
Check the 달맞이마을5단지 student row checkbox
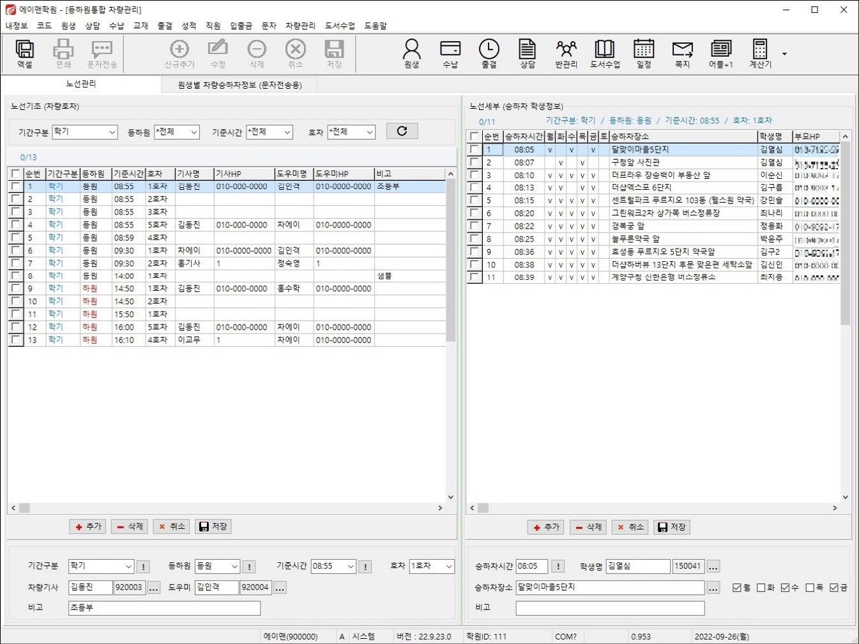[474, 149]
